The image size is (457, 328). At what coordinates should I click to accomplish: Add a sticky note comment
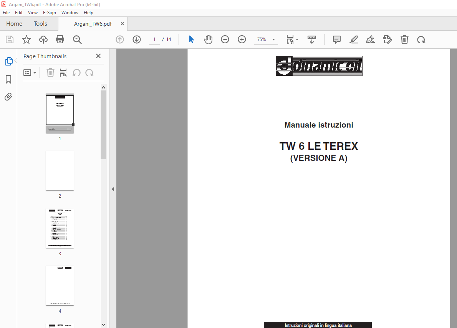[337, 39]
